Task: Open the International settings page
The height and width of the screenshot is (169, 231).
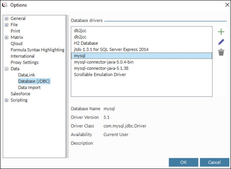Action: click(x=23, y=56)
